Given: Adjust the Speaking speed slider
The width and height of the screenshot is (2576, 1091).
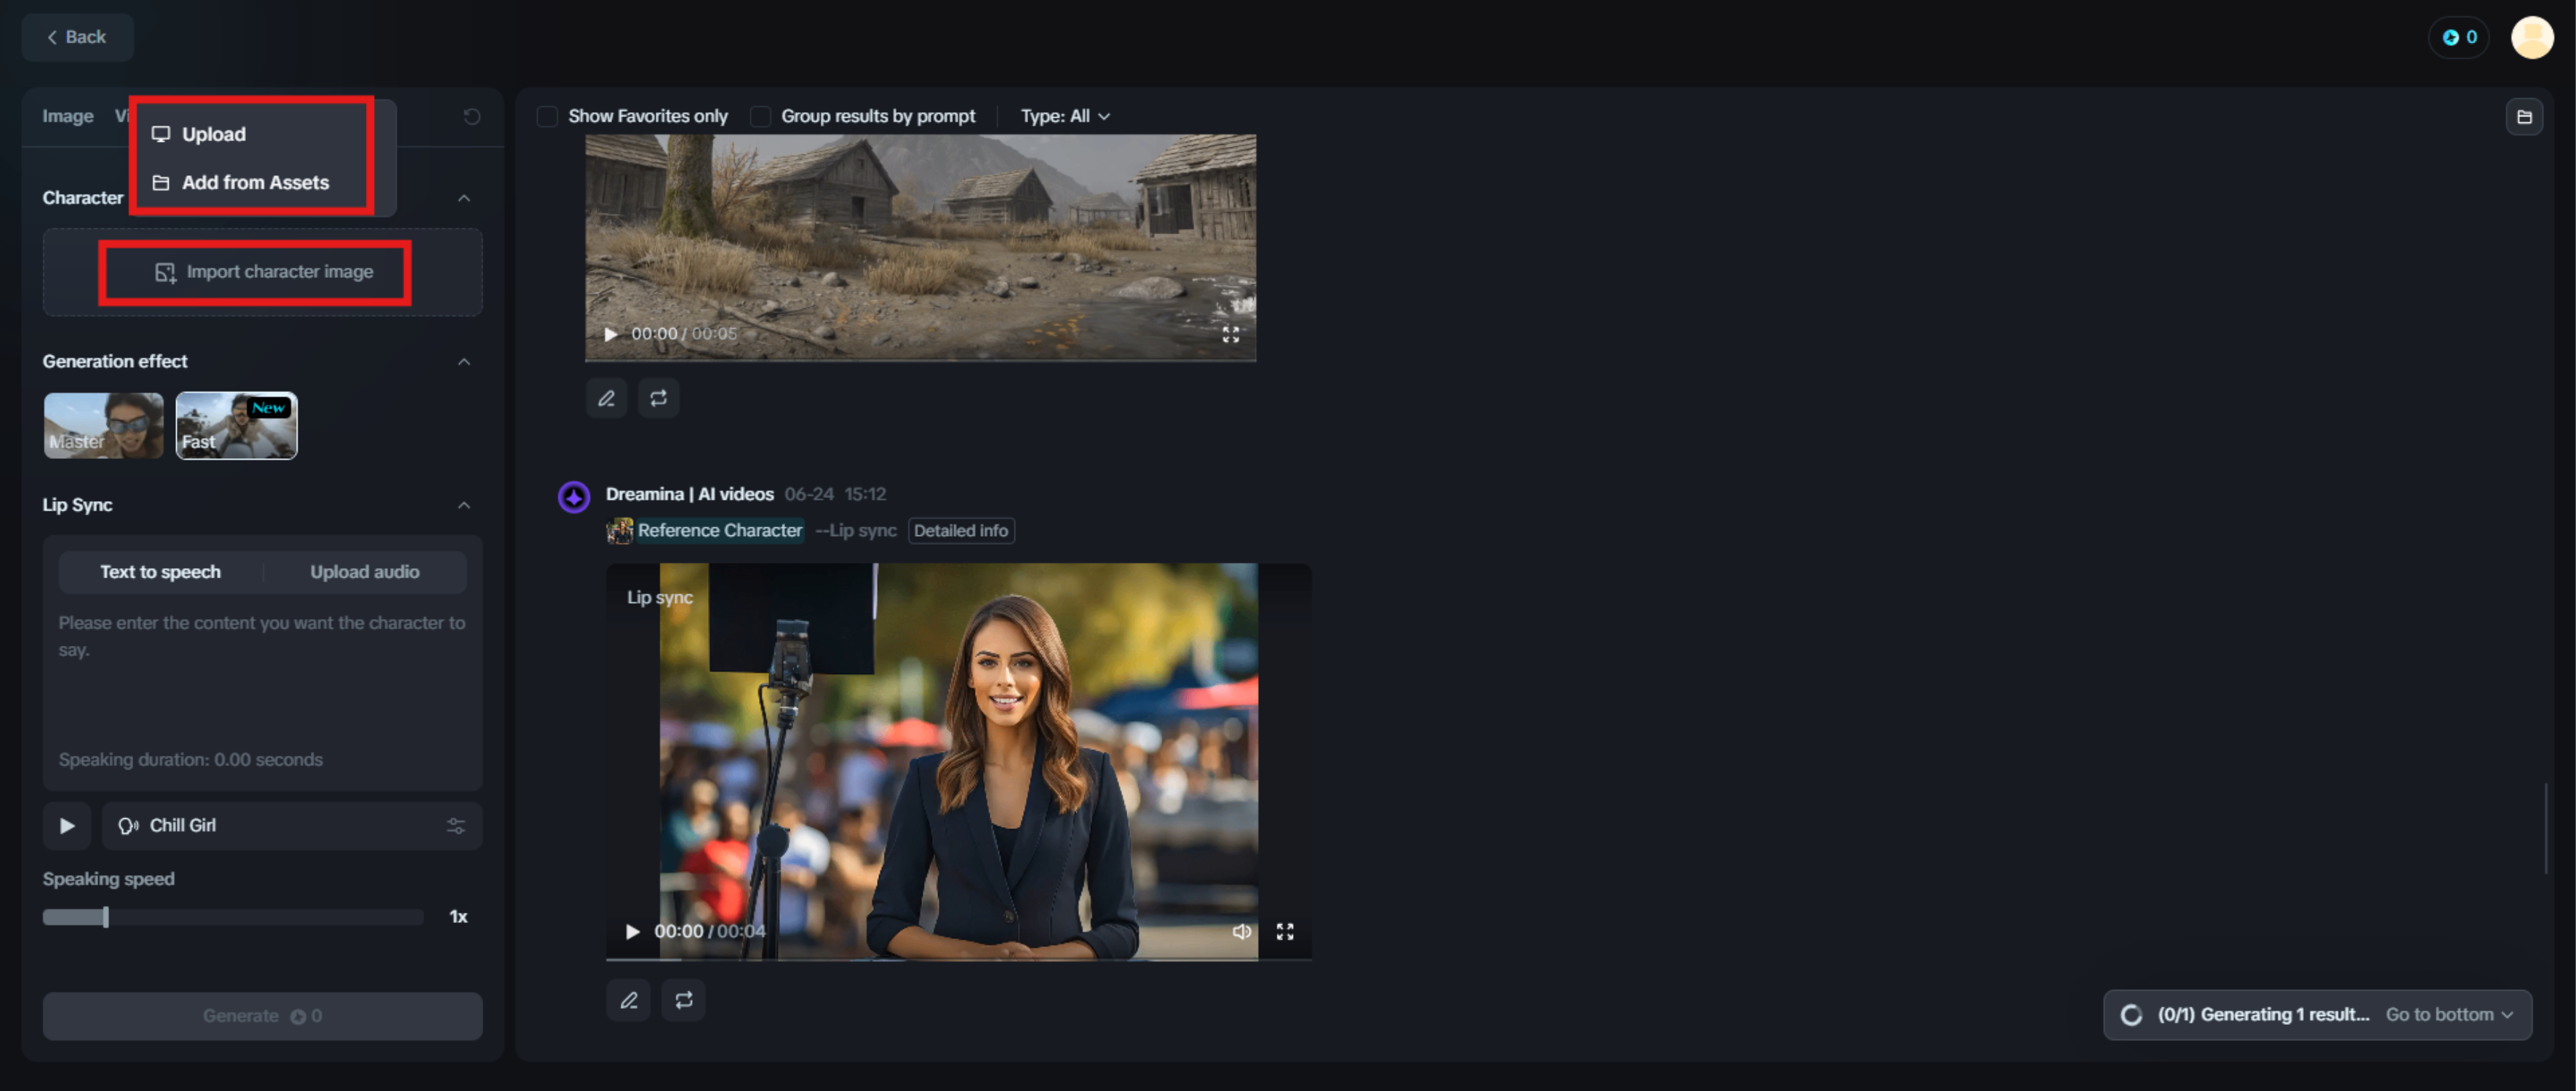Looking at the screenshot, I should tap(106, 916).
